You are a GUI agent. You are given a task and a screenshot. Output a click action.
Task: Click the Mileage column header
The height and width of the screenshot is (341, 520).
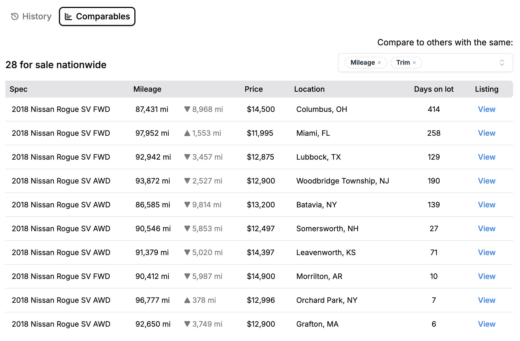pyautogui.click(x=147, y=89)
